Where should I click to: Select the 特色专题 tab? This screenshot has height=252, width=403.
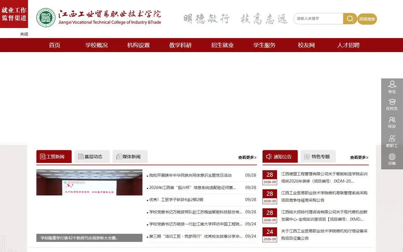click(318, 156)
